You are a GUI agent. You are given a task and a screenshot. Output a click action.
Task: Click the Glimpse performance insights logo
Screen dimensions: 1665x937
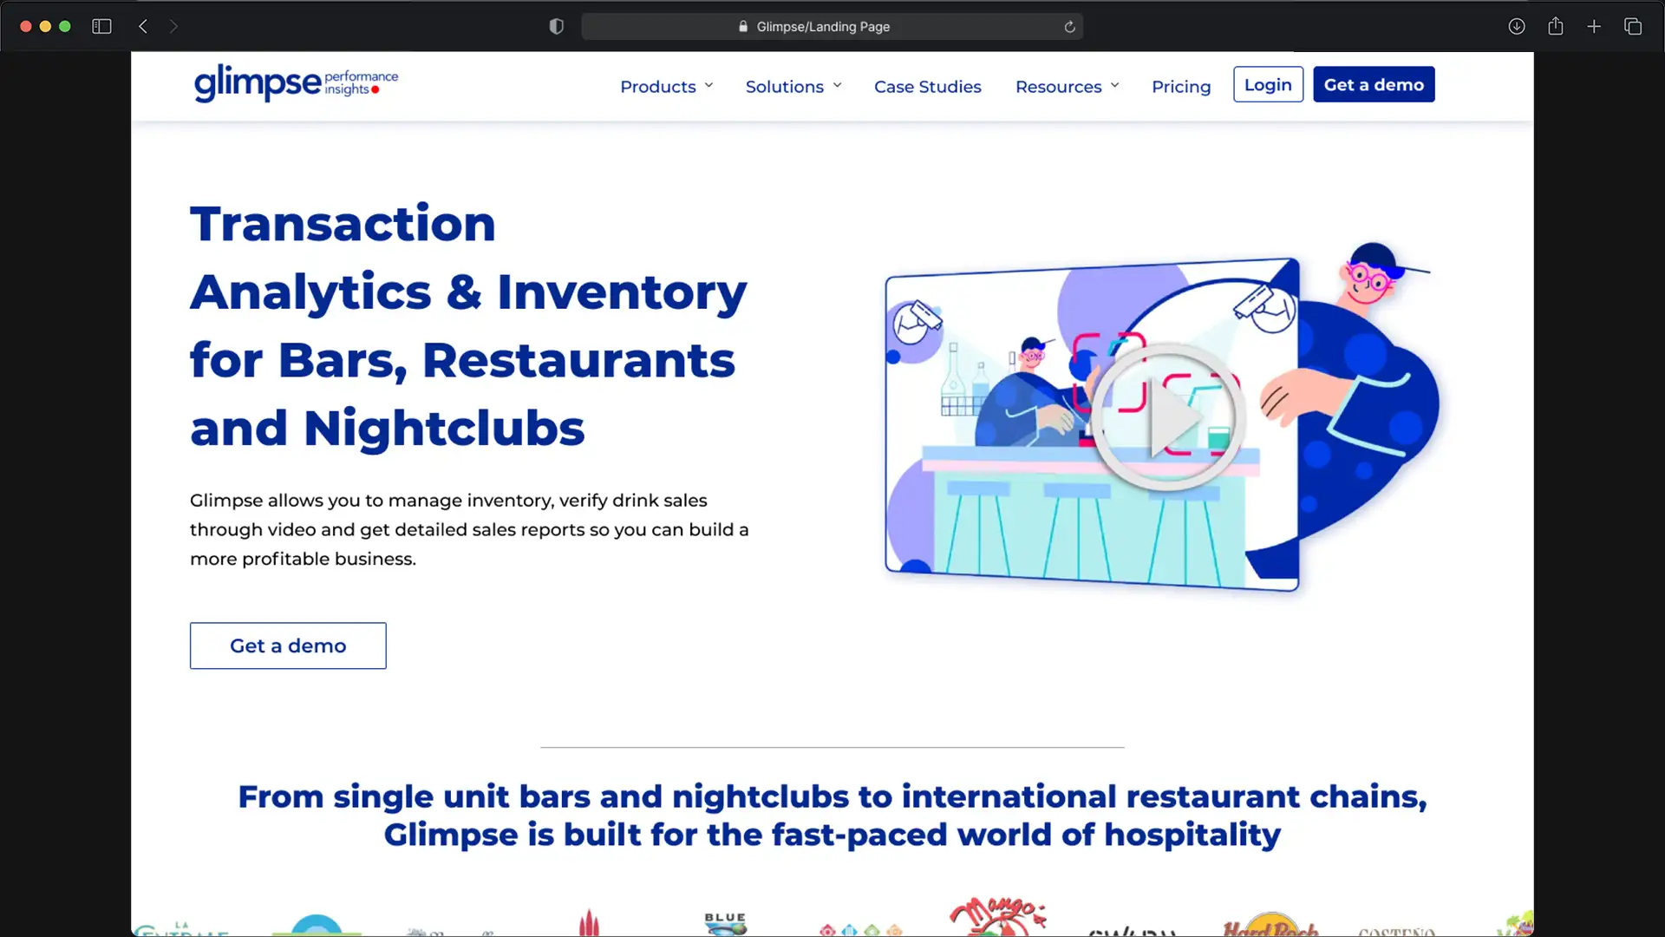point(296,83)
